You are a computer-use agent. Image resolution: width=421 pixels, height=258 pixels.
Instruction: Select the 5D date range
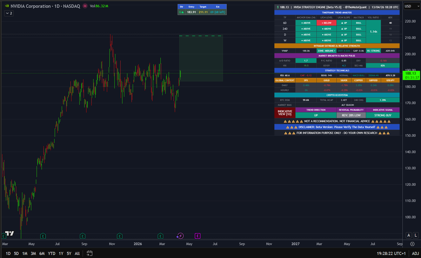tap(16, 253)
